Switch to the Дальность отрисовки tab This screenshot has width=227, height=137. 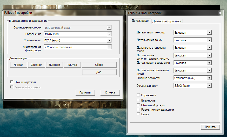(168, 21)
